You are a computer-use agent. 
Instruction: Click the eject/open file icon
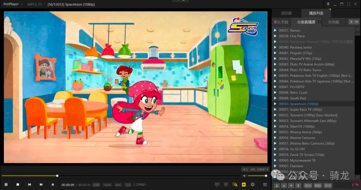pos(53,184)
